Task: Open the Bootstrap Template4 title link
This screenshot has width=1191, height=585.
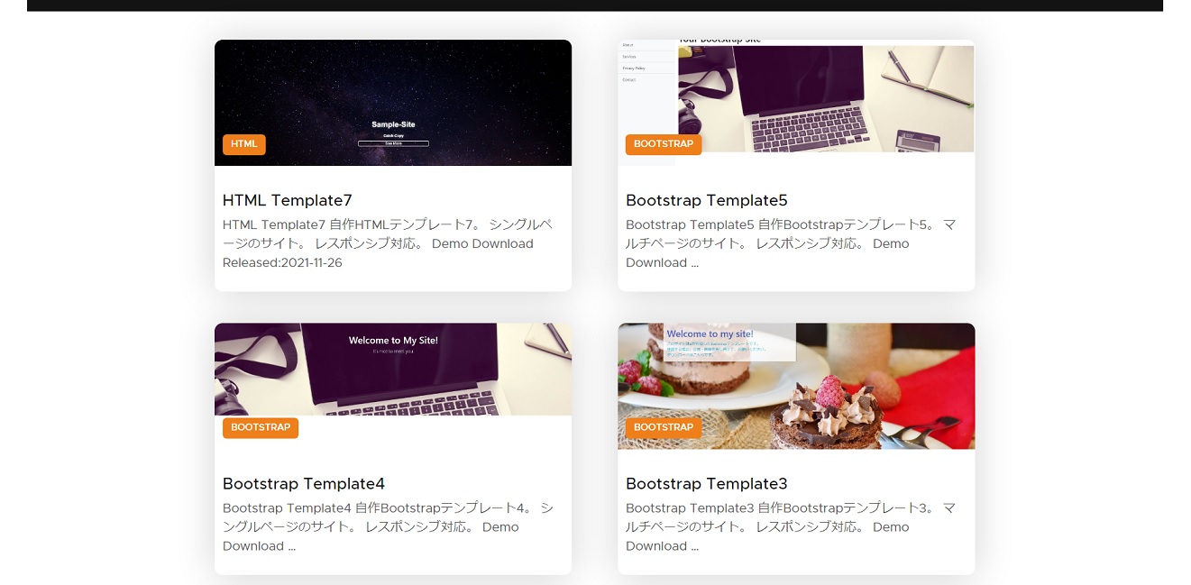Action: [304, 484]
